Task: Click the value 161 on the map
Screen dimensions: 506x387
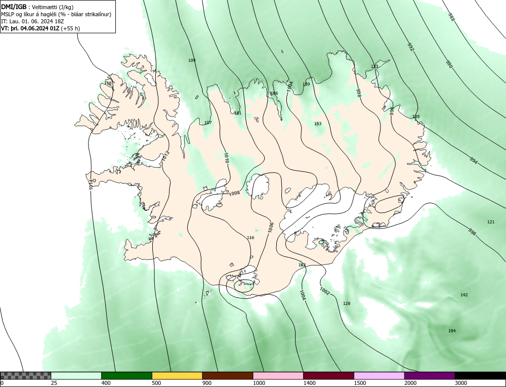Action: click(238, 113)
